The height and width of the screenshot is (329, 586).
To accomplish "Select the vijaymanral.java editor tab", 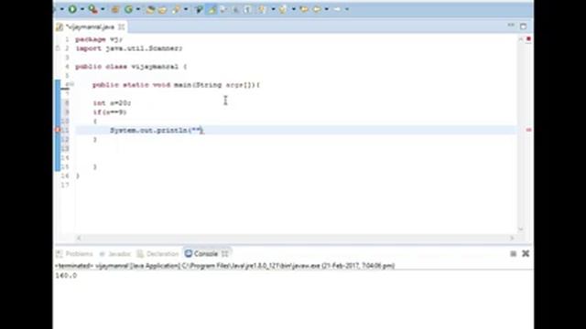I will 90,27.
